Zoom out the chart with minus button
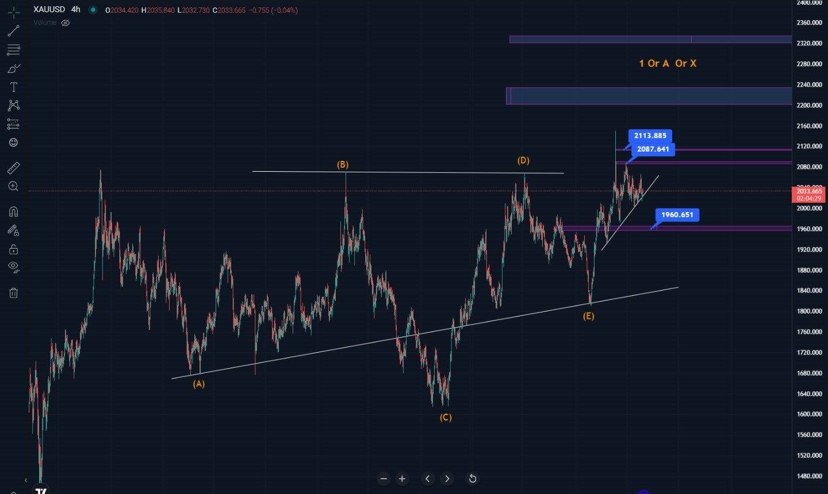 [384, 478]
